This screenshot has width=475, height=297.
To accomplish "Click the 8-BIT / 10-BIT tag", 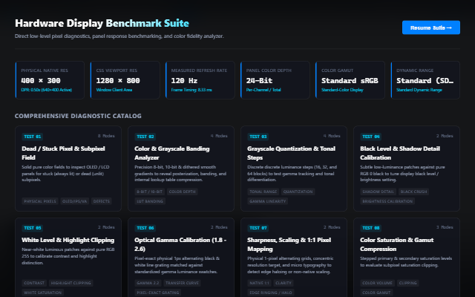I will (x=150, y=192).
